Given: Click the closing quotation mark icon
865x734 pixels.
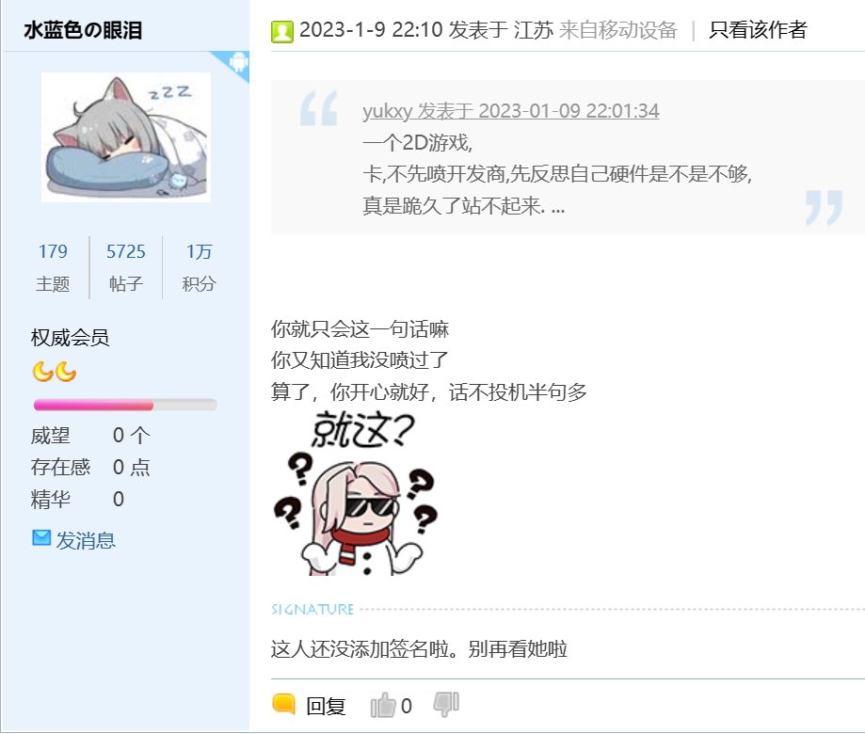Looking at the screenshot, I should tap(824, 208).
